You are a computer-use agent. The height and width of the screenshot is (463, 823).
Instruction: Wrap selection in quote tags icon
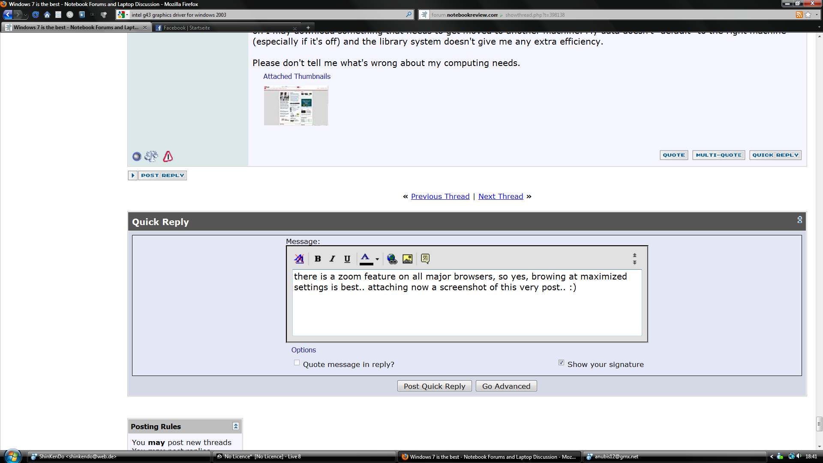pos(425,259)
